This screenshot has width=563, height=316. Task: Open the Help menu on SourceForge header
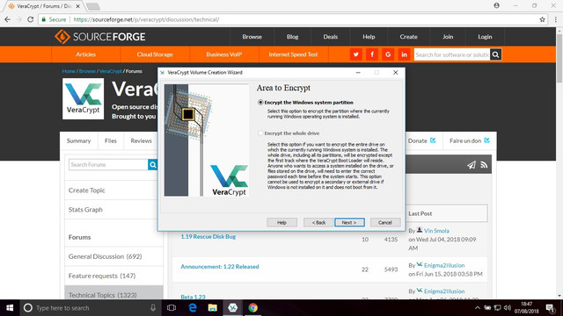point(369,37)
